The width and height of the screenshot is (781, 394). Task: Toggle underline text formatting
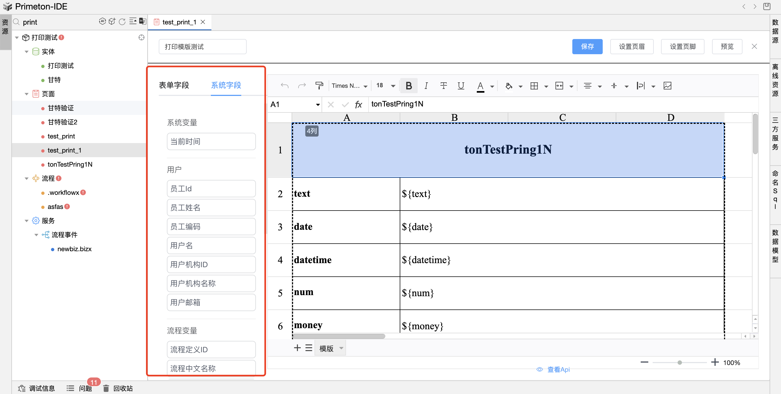461,86
